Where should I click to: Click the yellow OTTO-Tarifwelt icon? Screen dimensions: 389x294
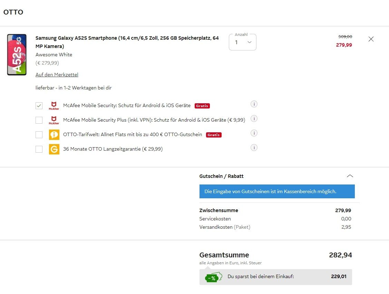point(54,135)
